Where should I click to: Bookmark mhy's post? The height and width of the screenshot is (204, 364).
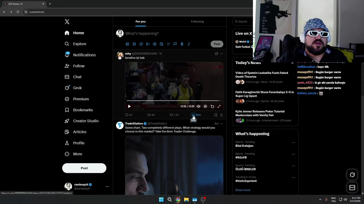[216, 115]
